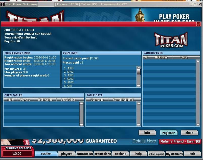Click the participants scroll up arrow
This screenshot has width=203, height=160.
(x=198, y=61)
